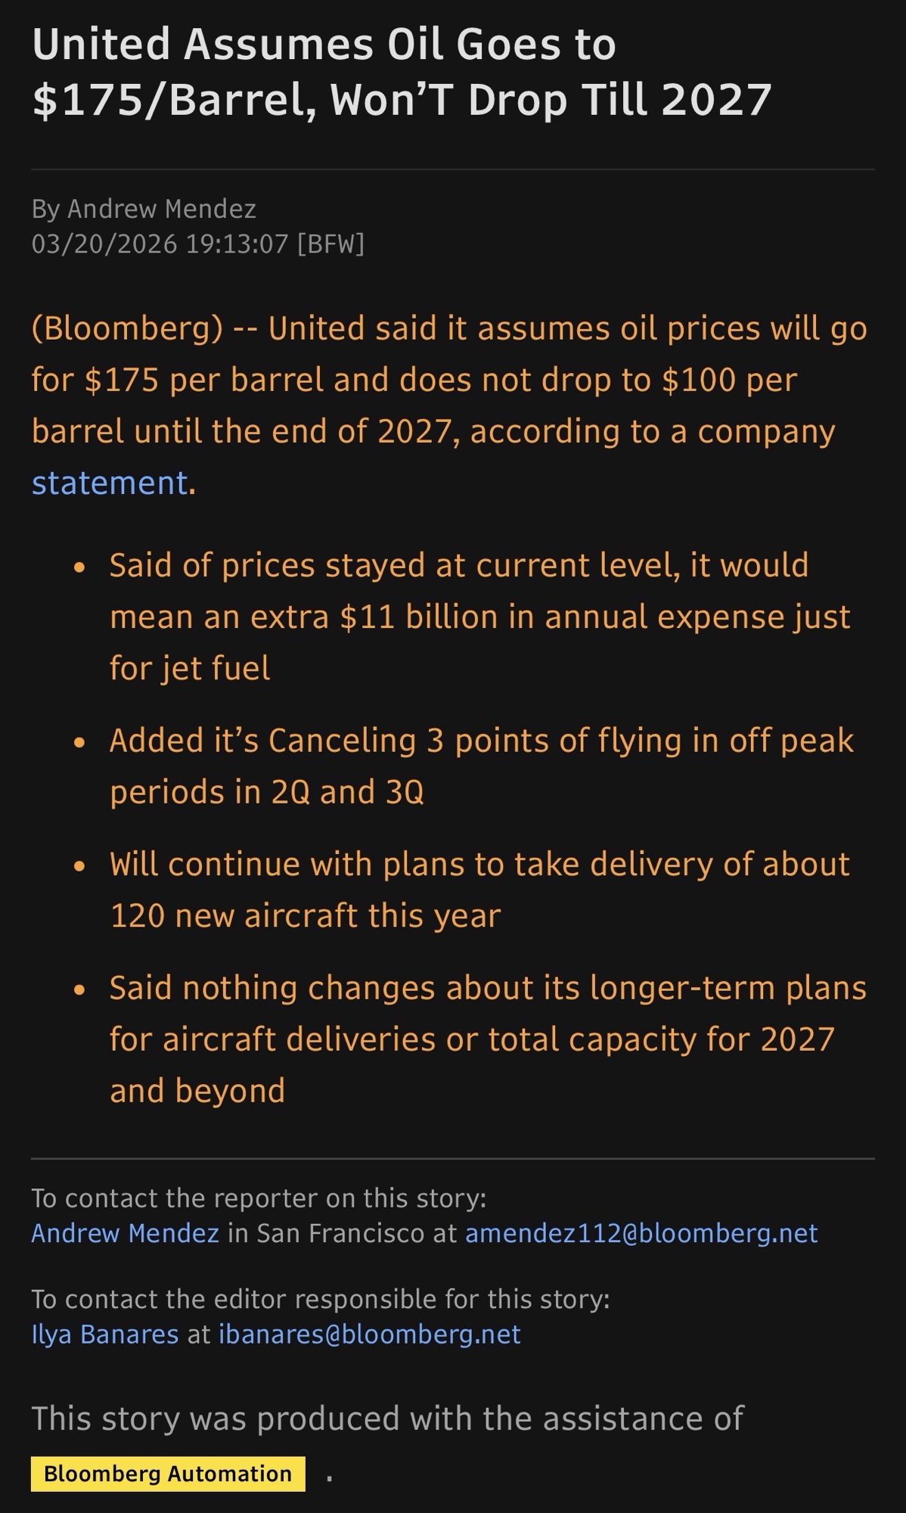Select the bullet about extra $11 billion expense
This screenshot has width=906, height=1513.
click(x=479, y=617)
